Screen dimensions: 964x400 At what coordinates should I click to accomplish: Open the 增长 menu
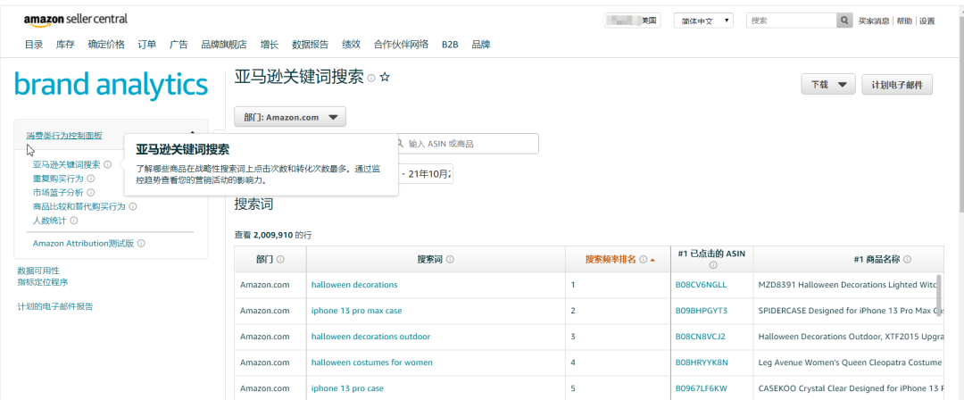(270, 45)
